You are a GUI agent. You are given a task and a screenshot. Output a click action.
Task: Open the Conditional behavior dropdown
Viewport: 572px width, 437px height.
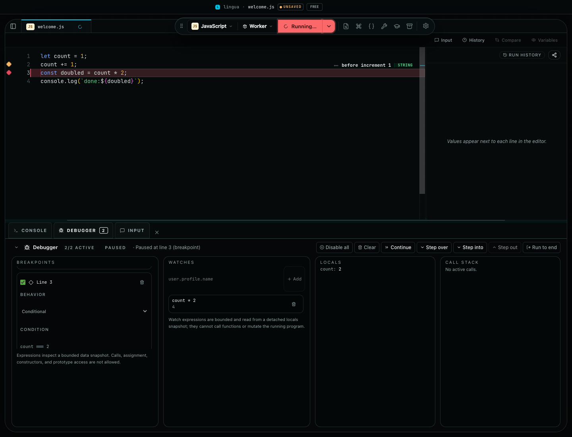point(84,311)
